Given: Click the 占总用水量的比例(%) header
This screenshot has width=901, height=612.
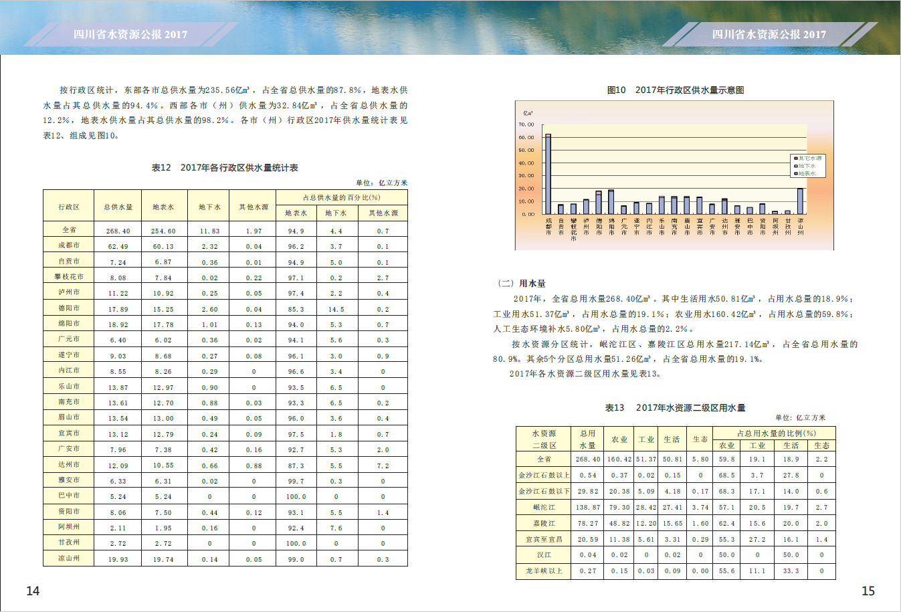Looking at the screenshot, I should click(x=776, y=433).
